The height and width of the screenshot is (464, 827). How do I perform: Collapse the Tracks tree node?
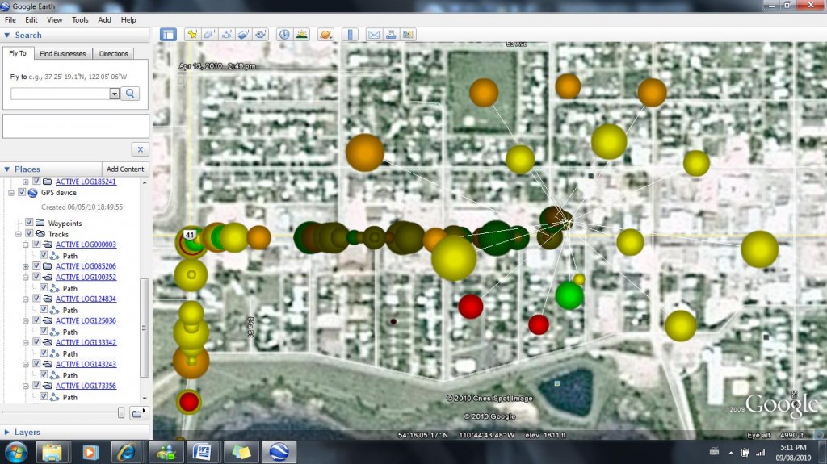[x=19, y=234]
